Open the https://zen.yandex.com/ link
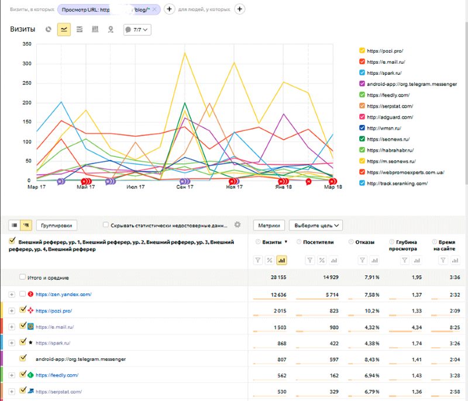The height and width of the screenshot is (401, 468). (x=64, y=294)
